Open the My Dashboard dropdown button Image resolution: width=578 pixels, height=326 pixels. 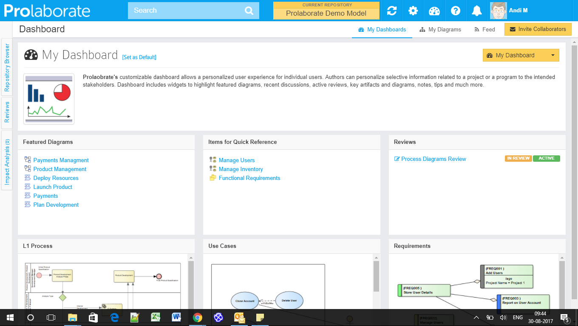pyautogui.click(x=521, y=55)
